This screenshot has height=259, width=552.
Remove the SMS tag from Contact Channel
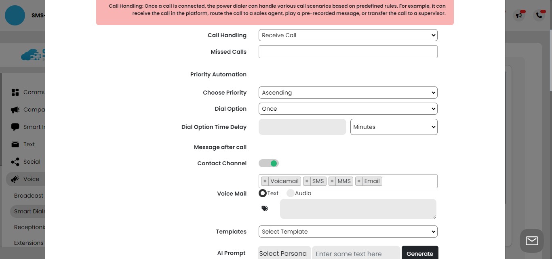[307, 181]
